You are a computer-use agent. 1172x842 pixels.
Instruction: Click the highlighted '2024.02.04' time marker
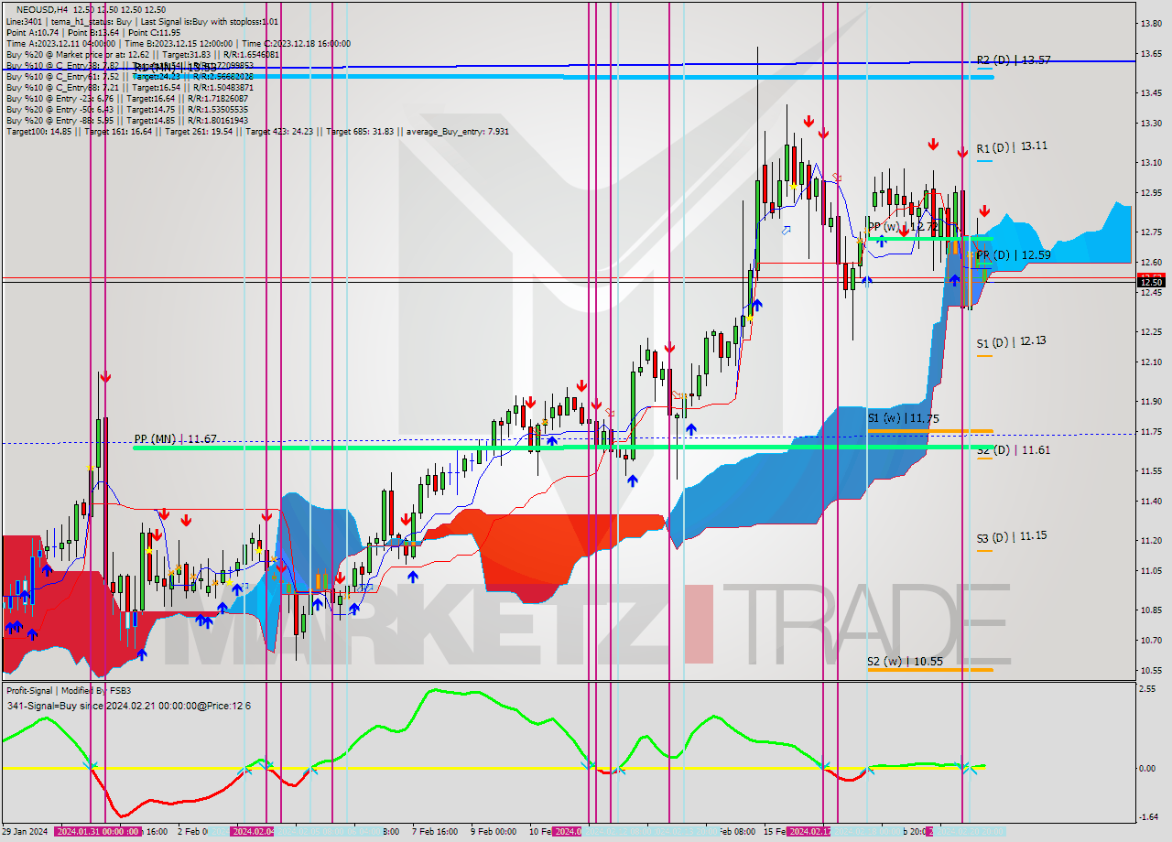point(254,832)
